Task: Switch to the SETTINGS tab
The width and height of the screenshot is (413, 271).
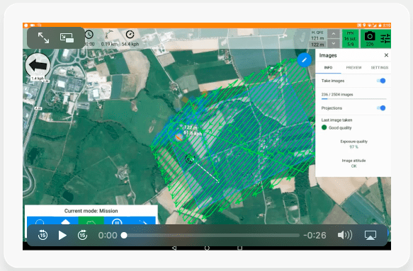Action: tap(379, 68)
